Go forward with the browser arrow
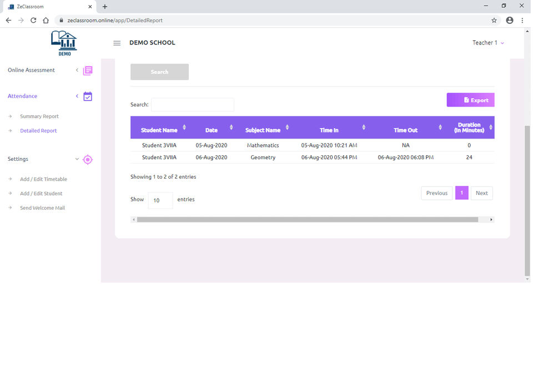The image size is (533, 365). [x=21, y=21]
